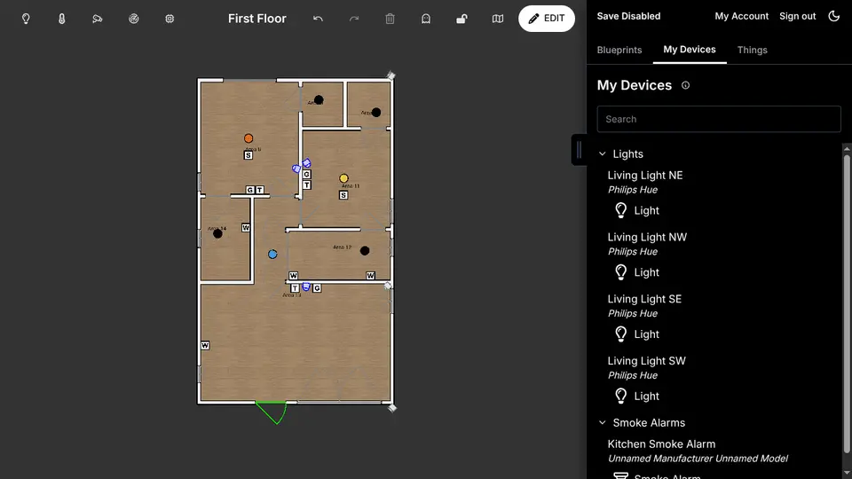Toggle the unlock padlock icon

coord(461,19)
